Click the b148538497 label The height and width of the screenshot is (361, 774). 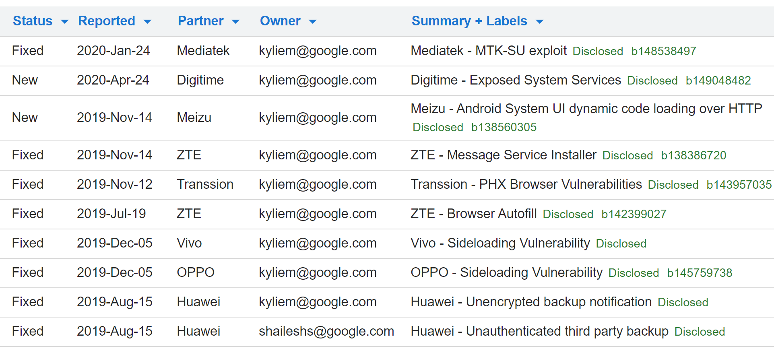[x=663, y=51]
